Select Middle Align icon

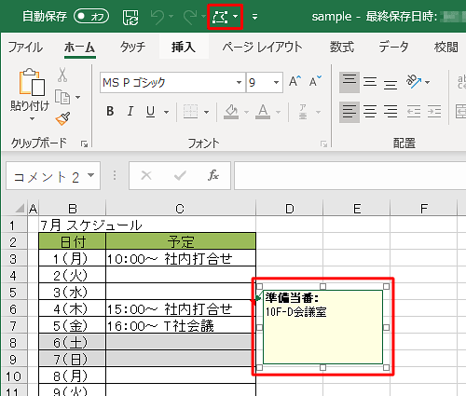(x=370, y=82)
